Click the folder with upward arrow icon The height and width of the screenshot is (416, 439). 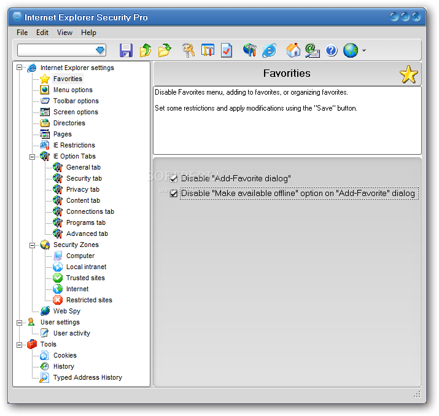[146, 50]
